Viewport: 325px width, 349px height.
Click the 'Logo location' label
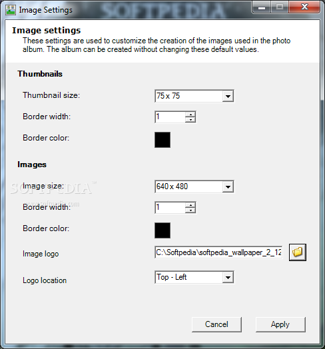click(x=45, y=280)
